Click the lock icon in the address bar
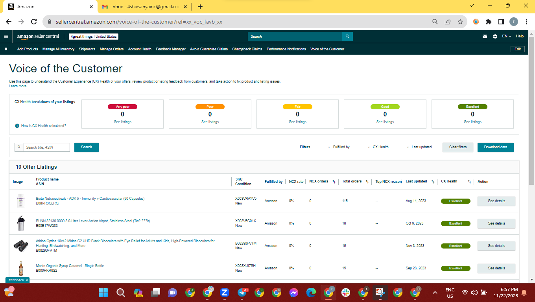Viewport: 535px width, 302px height. coord(50,22)
